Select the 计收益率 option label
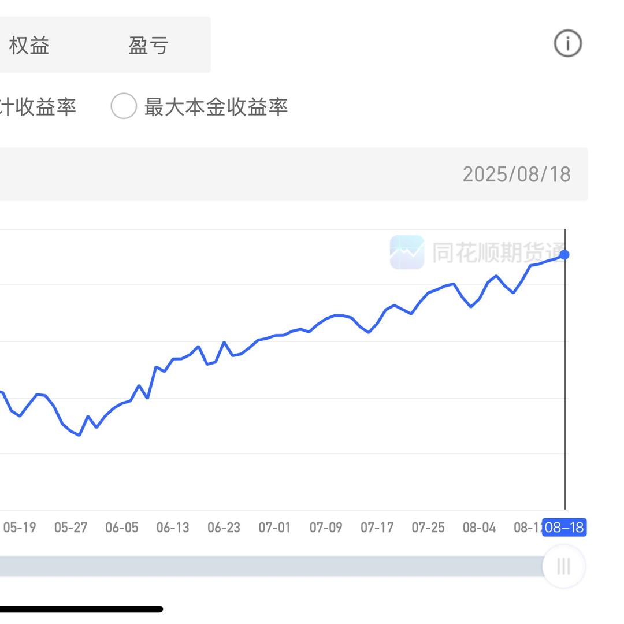Viewport: 624px width, 624px height. point(38,107)
